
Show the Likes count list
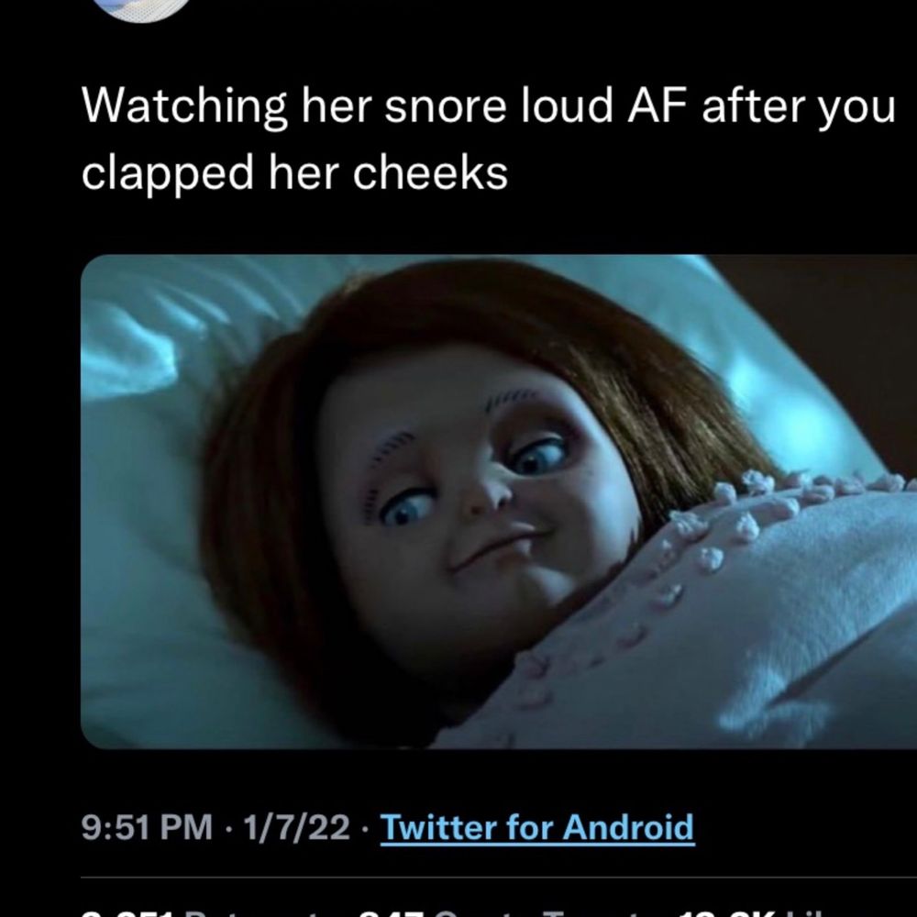(755, 913)
